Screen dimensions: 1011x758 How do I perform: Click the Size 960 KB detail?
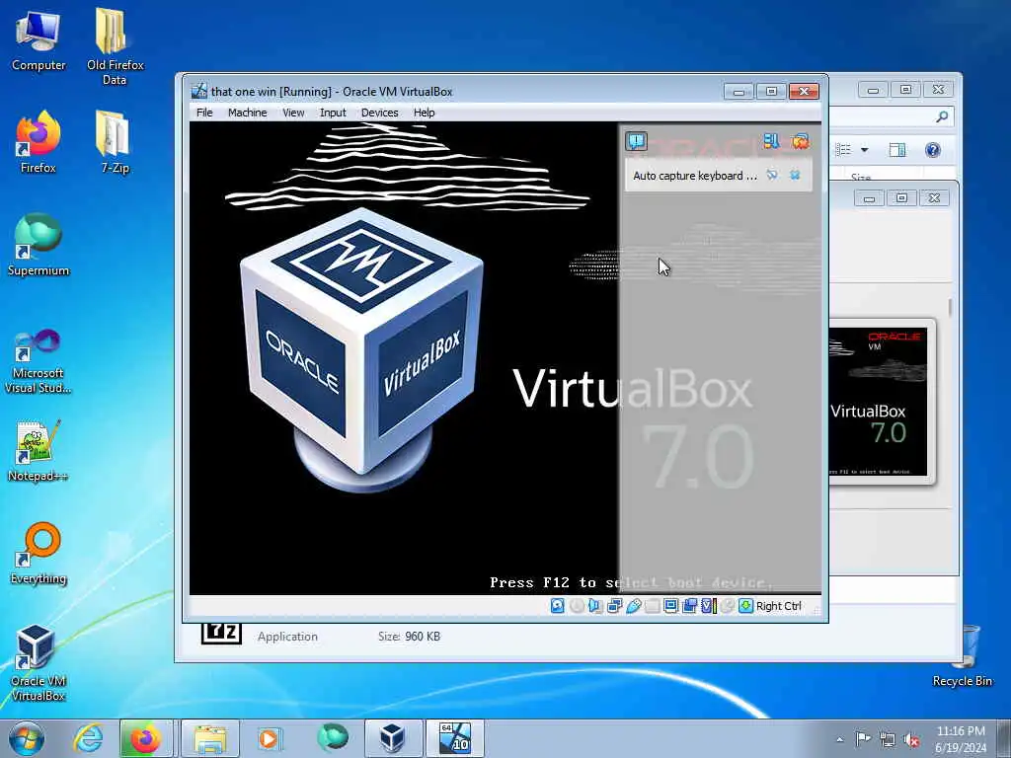[x=409, y=637]
